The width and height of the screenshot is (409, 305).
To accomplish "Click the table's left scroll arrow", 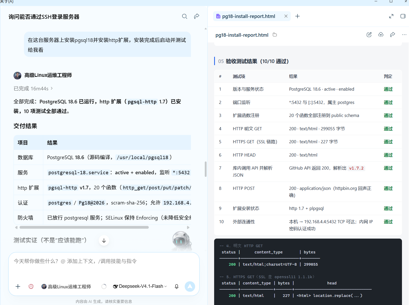I will tap(16, 227).
